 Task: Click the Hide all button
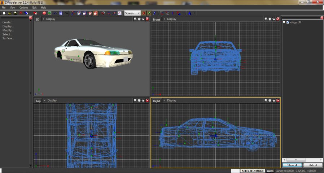312,165
